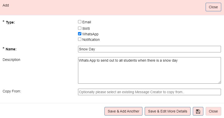Enable the SMS type checkbox
The width and height of the screenshot is (224, 118).
tap(80, 28)
